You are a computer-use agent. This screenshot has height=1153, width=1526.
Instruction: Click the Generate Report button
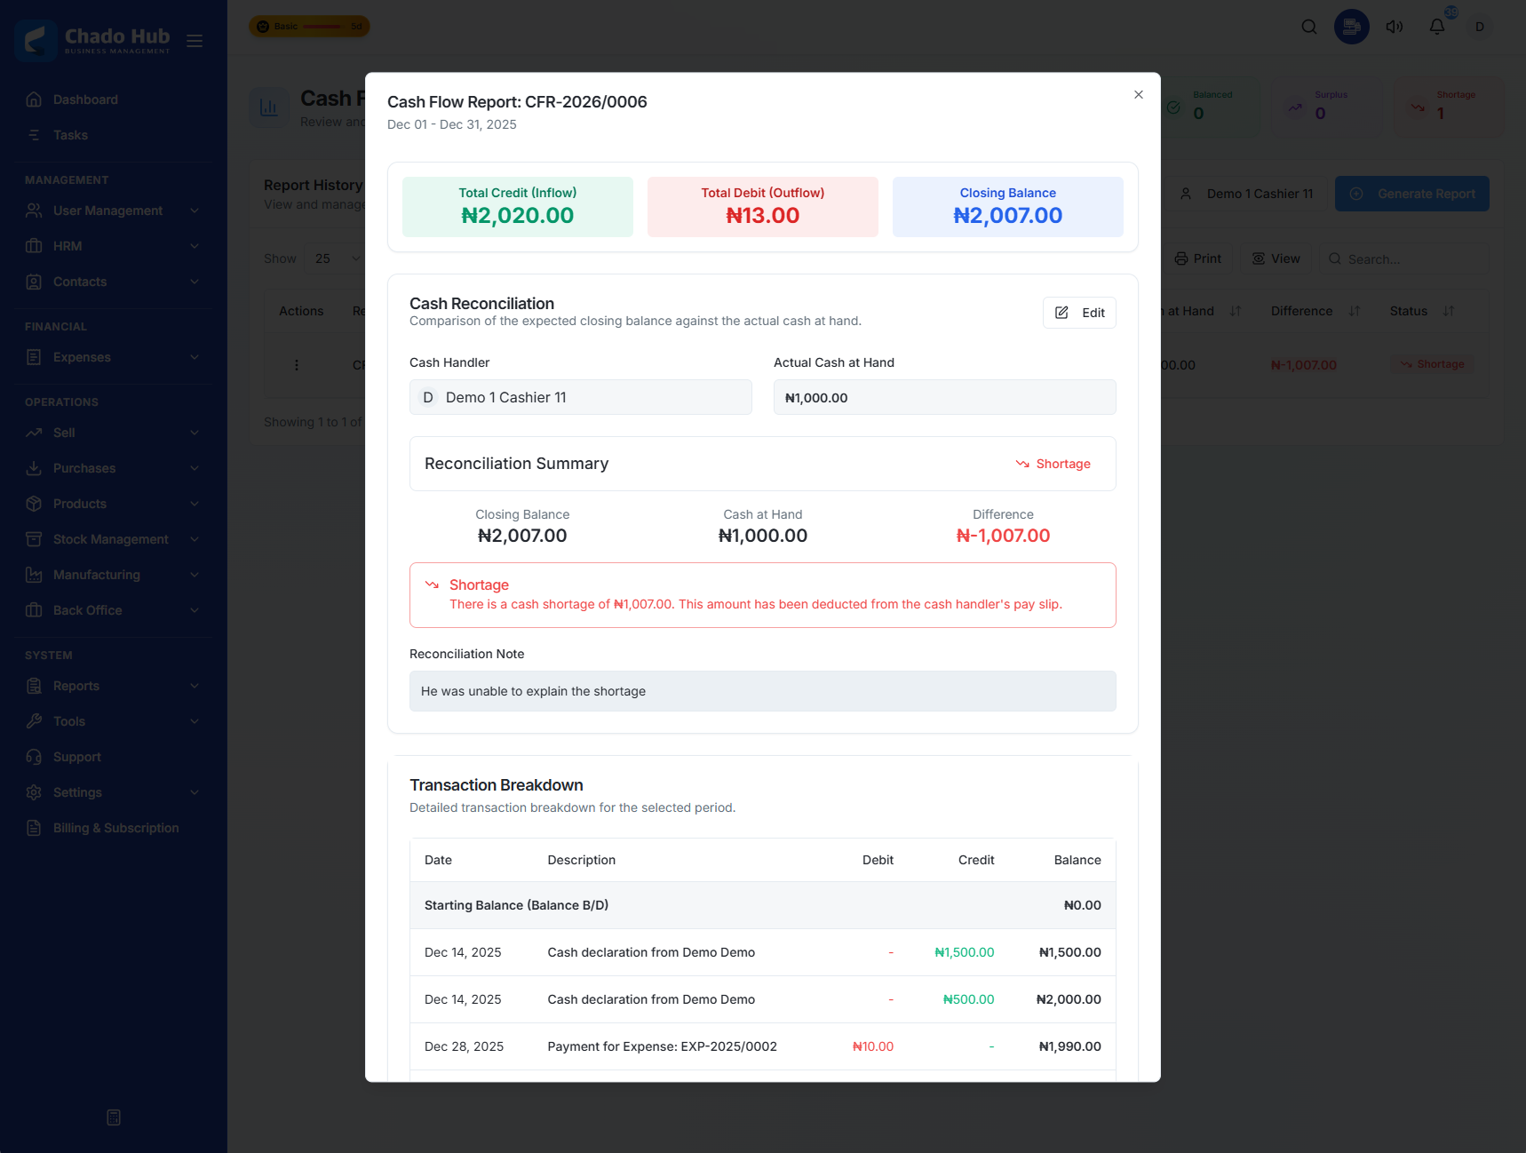[1412, 193]
